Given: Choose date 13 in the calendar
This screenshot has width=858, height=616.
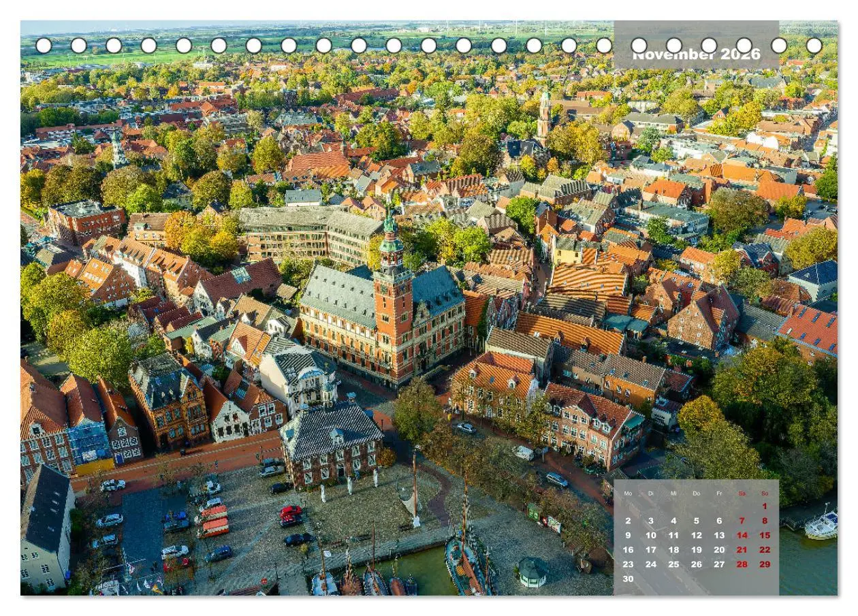Looking at the screenshot, I should (719, 536).
